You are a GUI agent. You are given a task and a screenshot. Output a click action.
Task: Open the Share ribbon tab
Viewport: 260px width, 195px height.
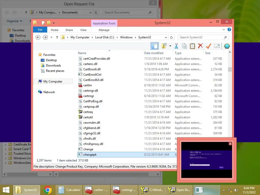[69, 30]
